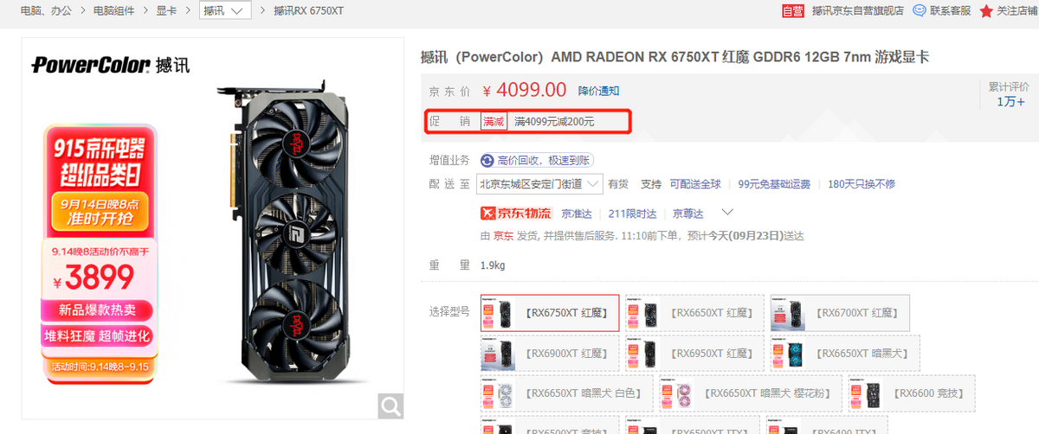Open the 北京东城区安定门街道 delivery address dropdown

tap(540, 184)
